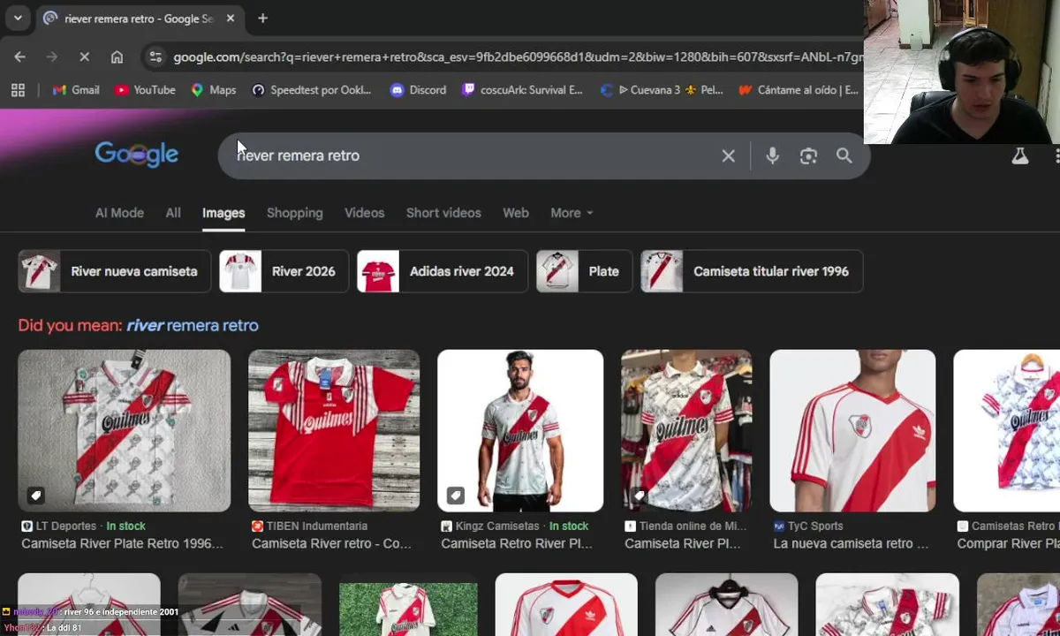This screenshot has width=1060, height=636.
Task: Select Adidas river 2024 suggestion chip
Action: pyautogui.click(x=442, y=271)
